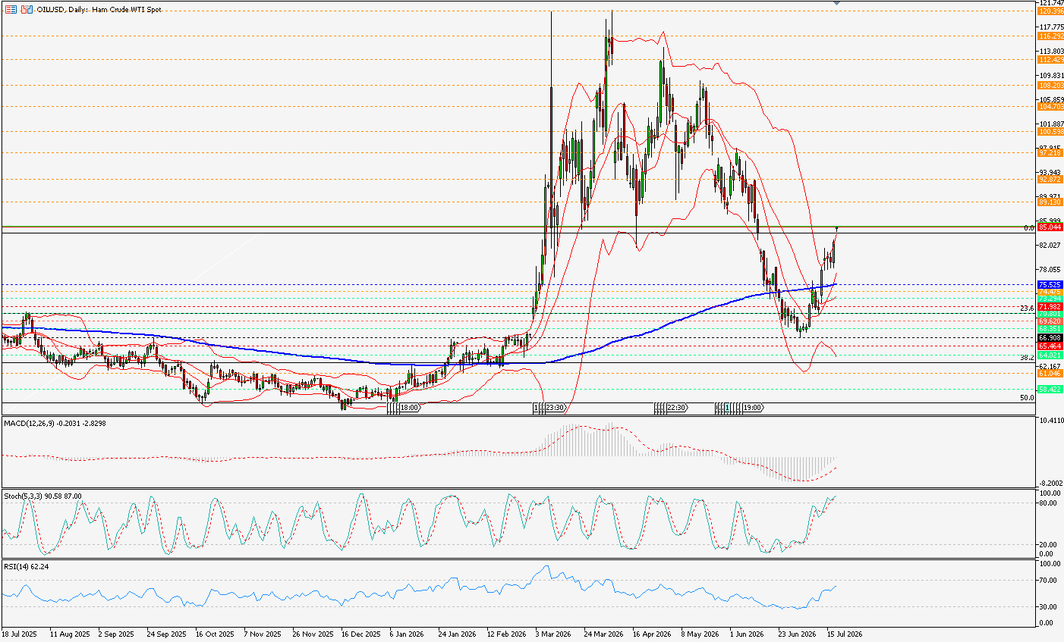Click the 120.396 orange price level label

point(1050,11)
